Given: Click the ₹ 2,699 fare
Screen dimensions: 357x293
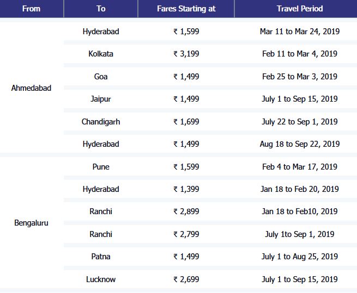Looking at the screenshot, I should click(186, 279).
